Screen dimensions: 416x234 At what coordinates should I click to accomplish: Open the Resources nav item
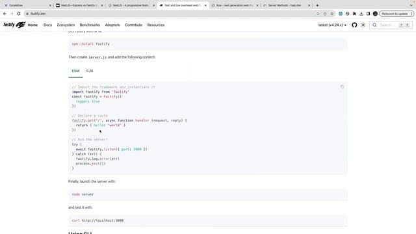[x=156, y=25]
